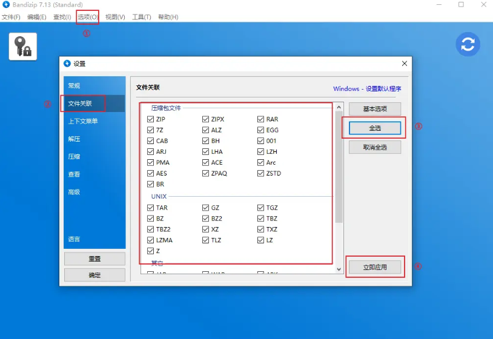Click the 重置 button
Image resolution: width=493 pixels, height=339 pixels.
[x=94, y=259]
